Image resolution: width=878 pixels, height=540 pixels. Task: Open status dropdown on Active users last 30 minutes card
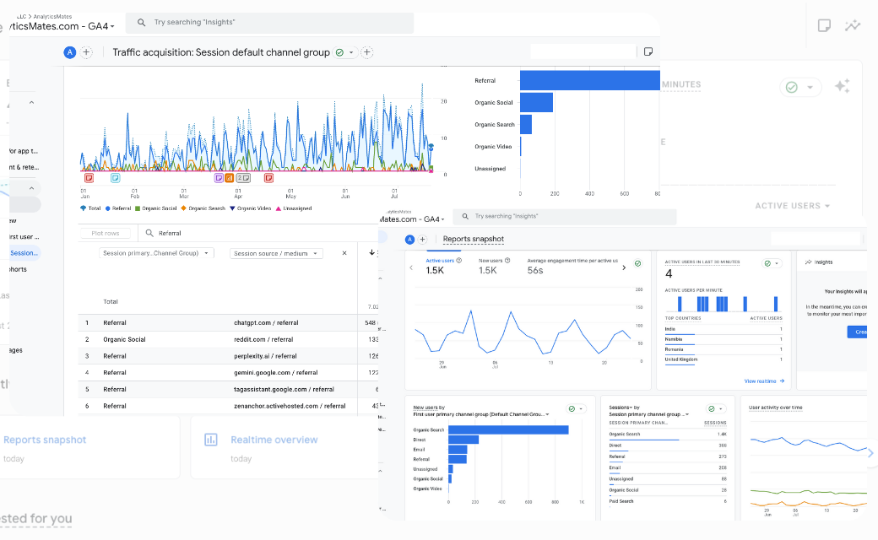coord(772,263)
